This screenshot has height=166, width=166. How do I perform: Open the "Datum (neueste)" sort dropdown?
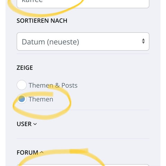pyautogui.click(x=83, y=41)
